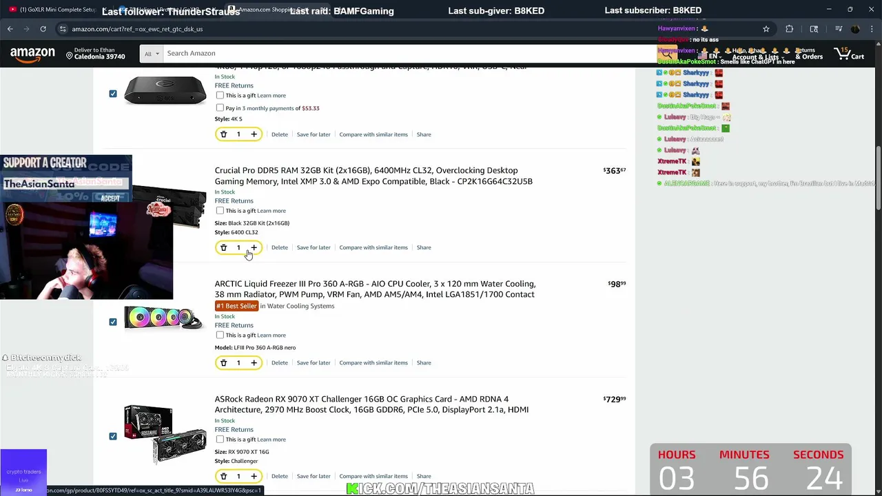Share the capture card item
The image size is (882, 496).
[x=424, y=134]
